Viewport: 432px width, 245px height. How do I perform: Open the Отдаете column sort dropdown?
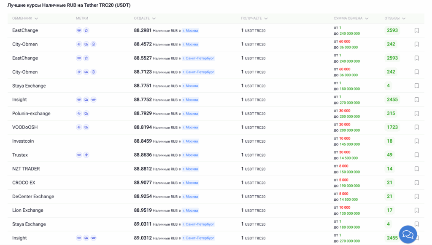154,19
